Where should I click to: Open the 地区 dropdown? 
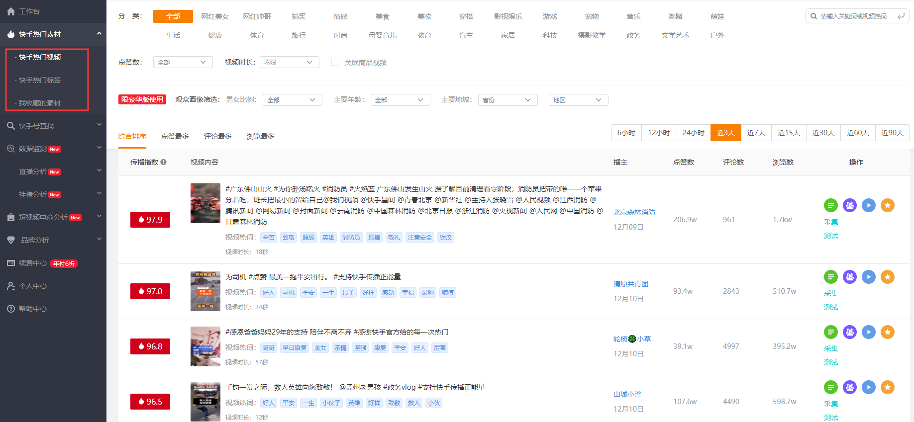(x=578, y=100)
